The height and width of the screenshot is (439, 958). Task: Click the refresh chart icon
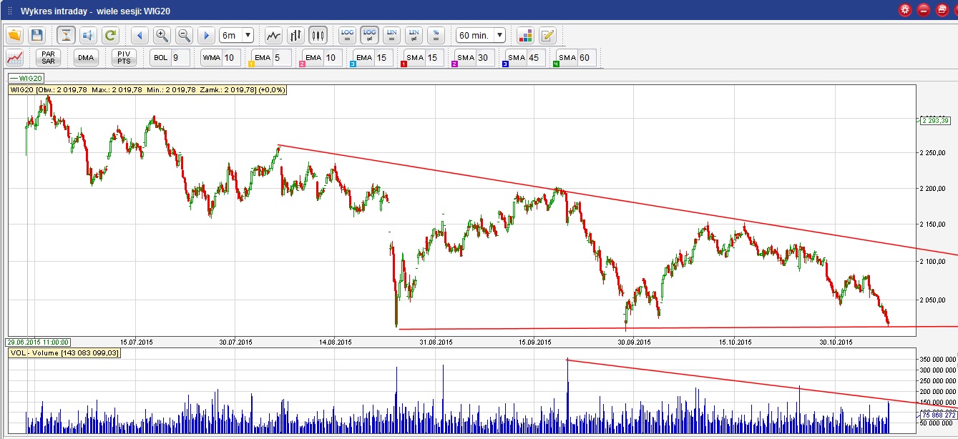pos(110,35)
